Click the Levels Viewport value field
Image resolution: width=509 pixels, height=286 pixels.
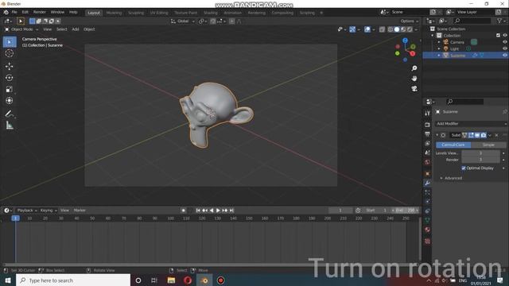click(480, 153)
